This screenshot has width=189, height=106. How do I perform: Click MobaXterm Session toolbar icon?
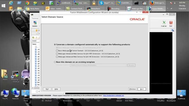35,24
